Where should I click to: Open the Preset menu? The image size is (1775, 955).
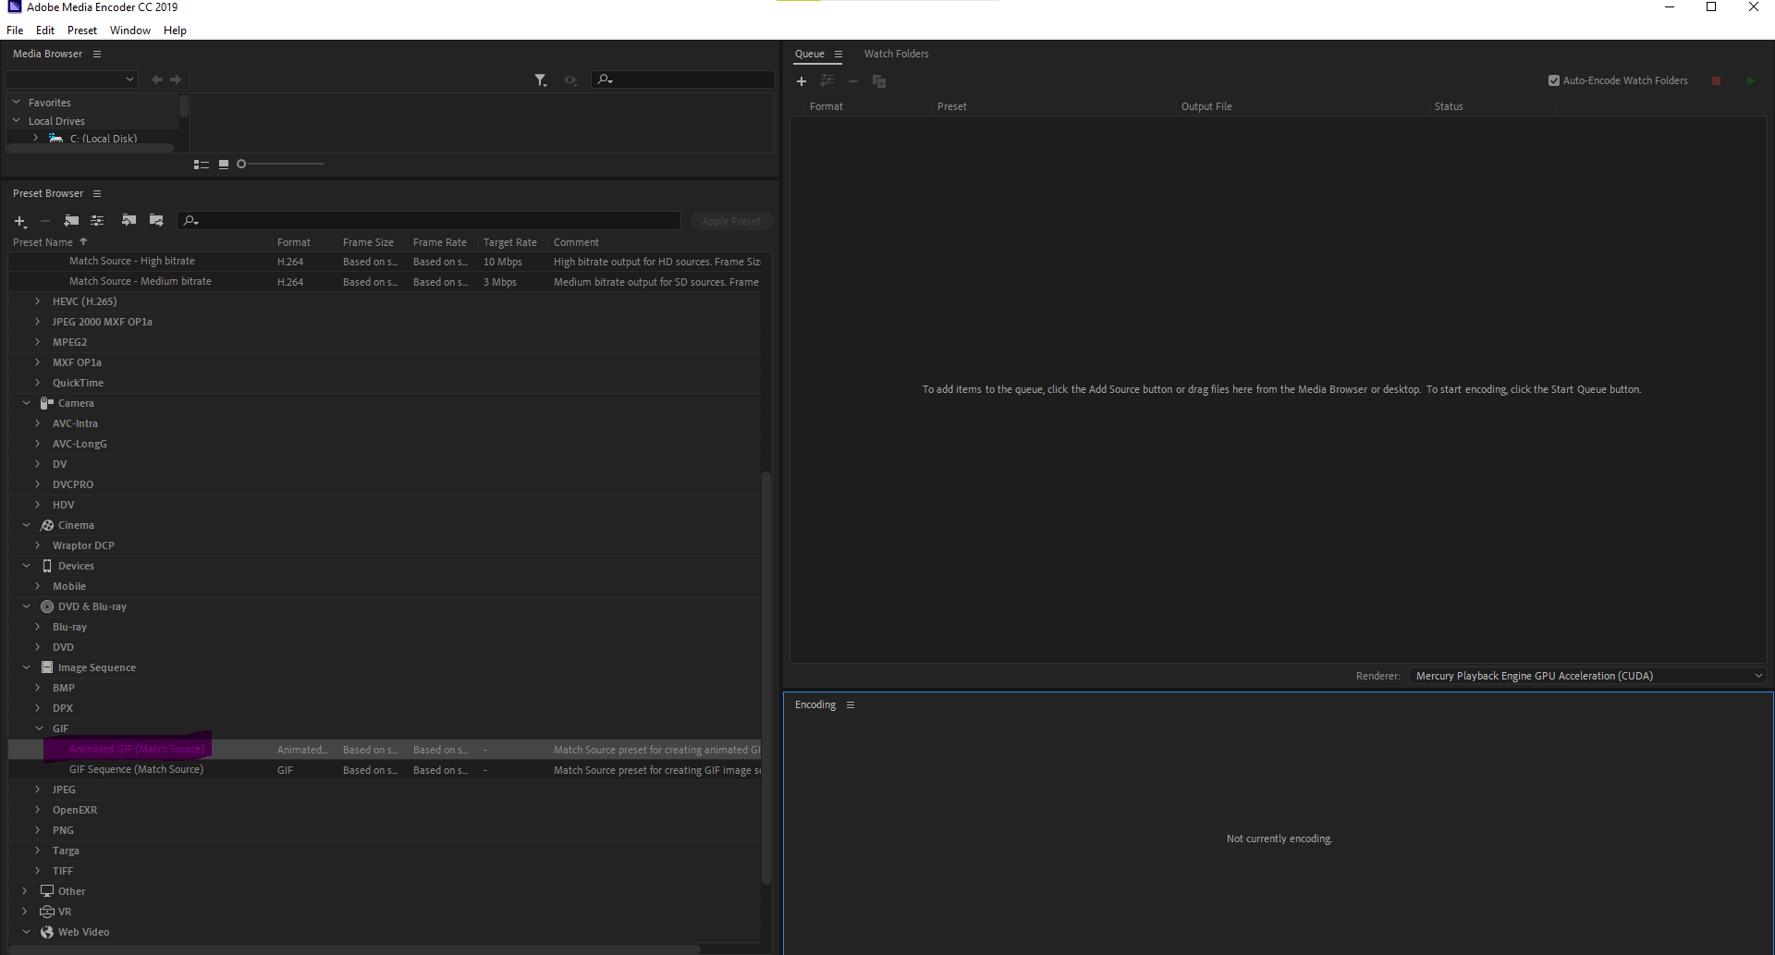coord(82,31)
